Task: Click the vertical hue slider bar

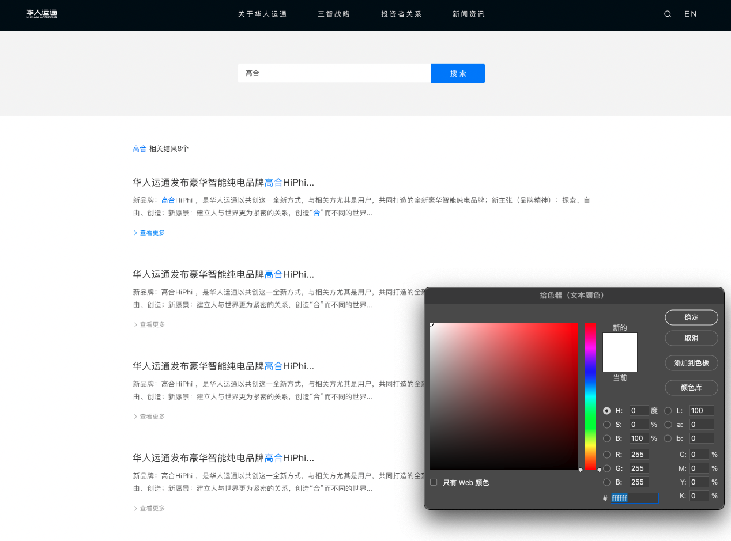Action: pos(590,396)
